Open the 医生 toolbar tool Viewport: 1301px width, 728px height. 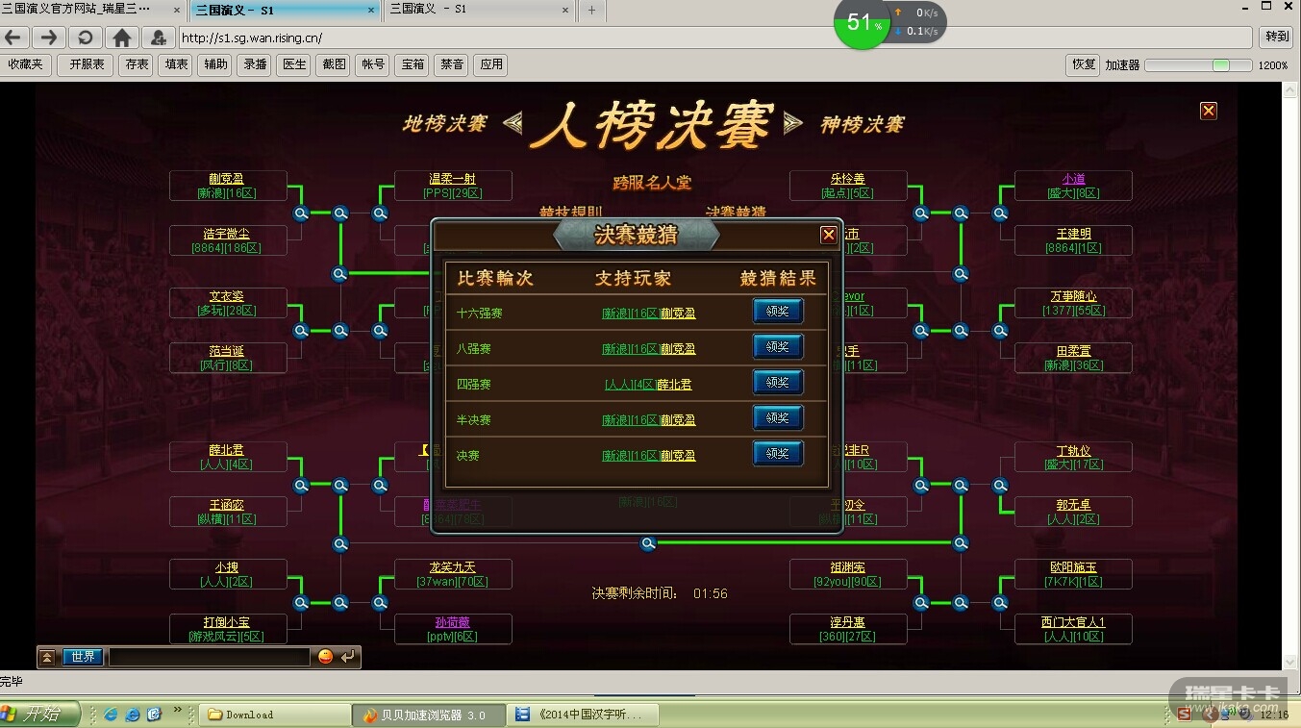pos(294,64)
